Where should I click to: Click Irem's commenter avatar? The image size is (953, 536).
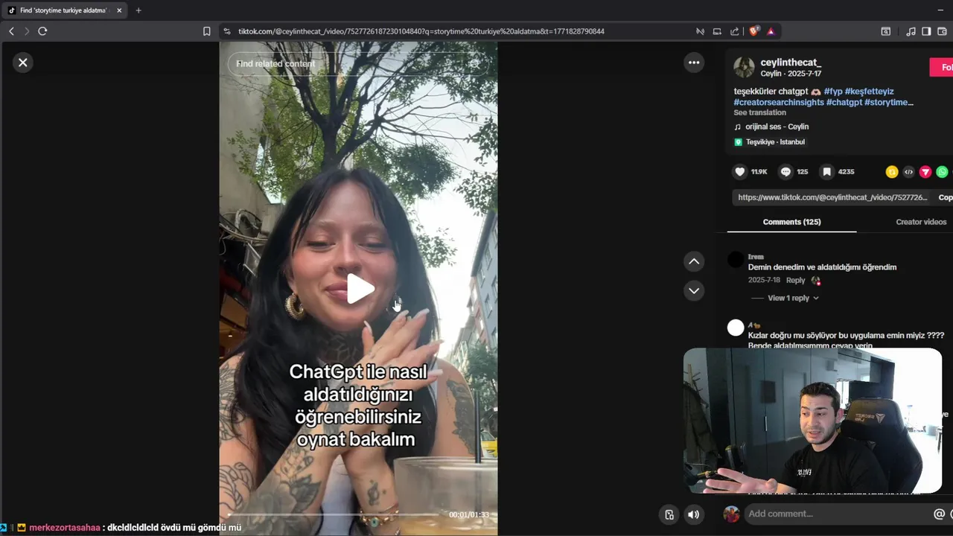coord(736,260)
